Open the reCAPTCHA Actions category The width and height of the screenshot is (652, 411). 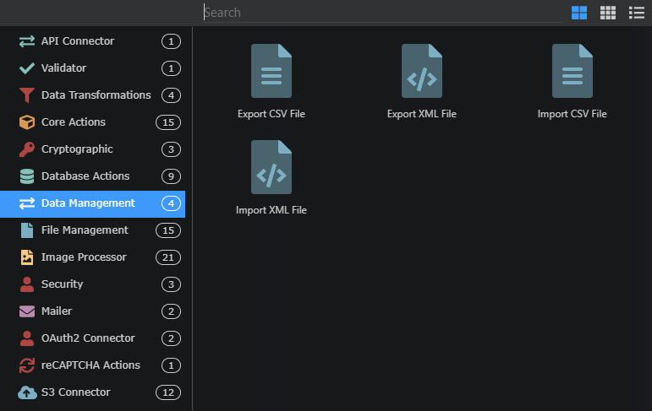coord(92,365)
